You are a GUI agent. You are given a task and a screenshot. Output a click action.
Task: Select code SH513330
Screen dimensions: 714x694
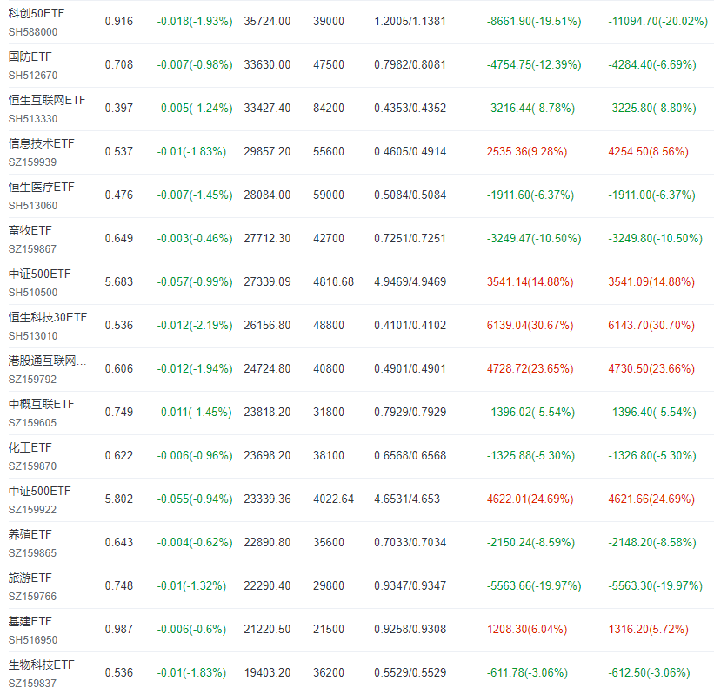[x=33, y=119]
